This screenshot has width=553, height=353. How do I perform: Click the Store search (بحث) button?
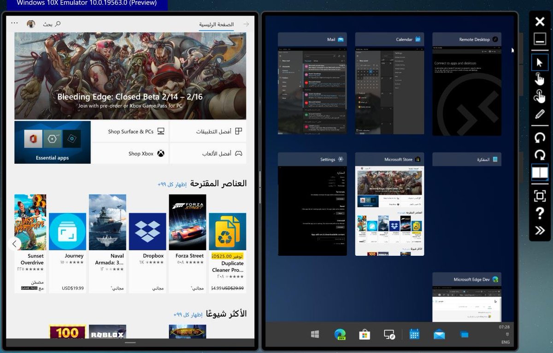(52, 24)
